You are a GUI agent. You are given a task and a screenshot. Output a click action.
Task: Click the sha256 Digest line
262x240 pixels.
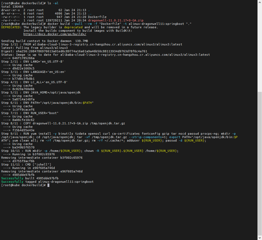click(x=74, y=51)
